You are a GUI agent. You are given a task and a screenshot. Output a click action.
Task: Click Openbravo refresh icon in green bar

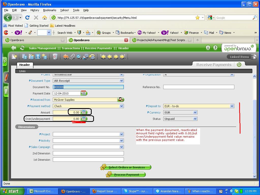[22, 48]
